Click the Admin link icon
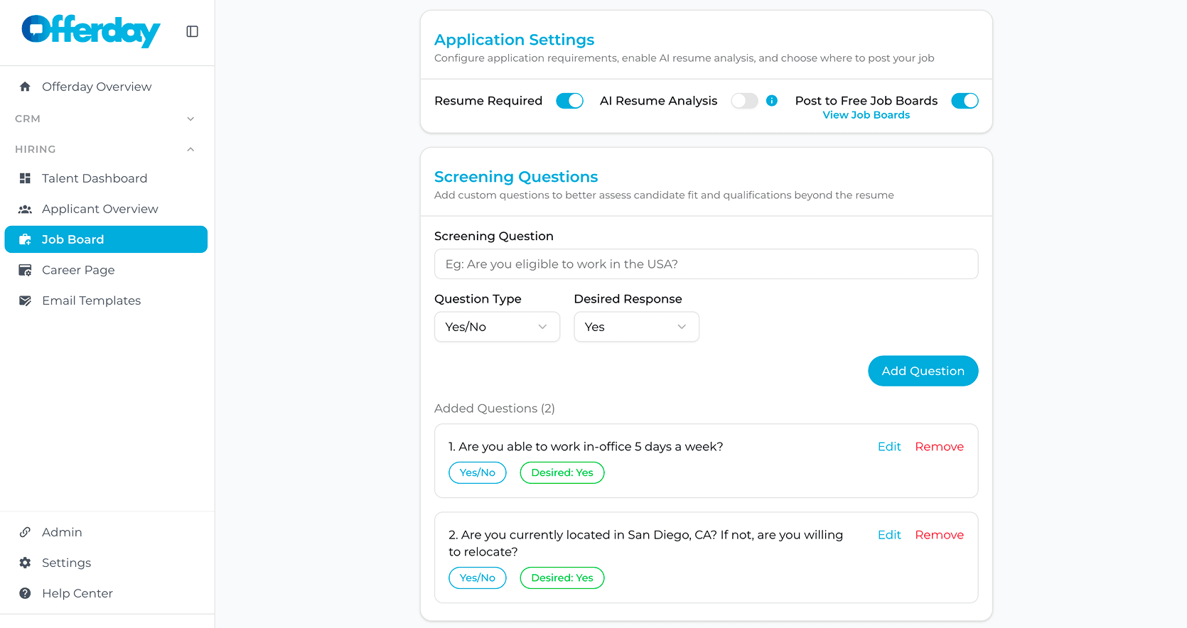The width and height of the screenshot is (1187, 628). pos(25,532)
